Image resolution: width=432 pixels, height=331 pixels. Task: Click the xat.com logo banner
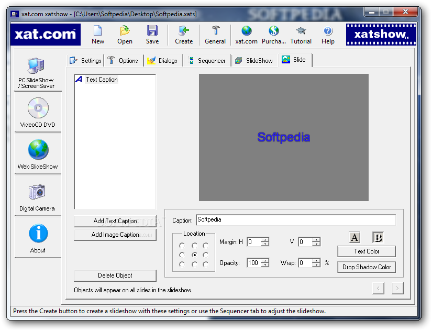click(x=46, y=35)
